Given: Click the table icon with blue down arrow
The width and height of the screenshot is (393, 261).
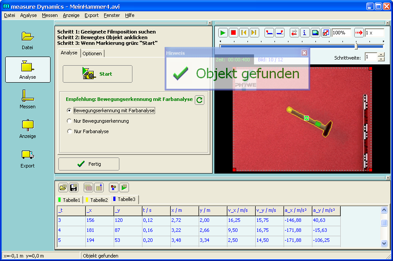Looking at the screenshot, I should coord(99,187).
